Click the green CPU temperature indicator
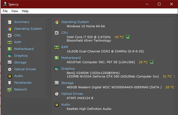This screenshot has height=115, width=178. click(128, 37)
